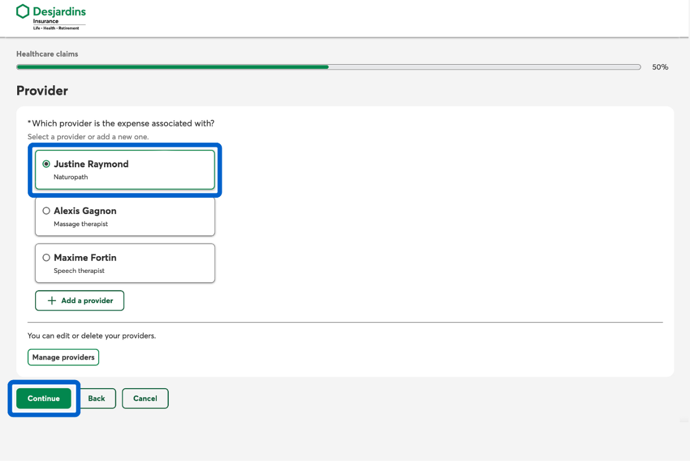Image resolution: width=690 pixels, height=461 pixels.
Task: Click the Massage therapist subtitle
Action: coord(81,224)
